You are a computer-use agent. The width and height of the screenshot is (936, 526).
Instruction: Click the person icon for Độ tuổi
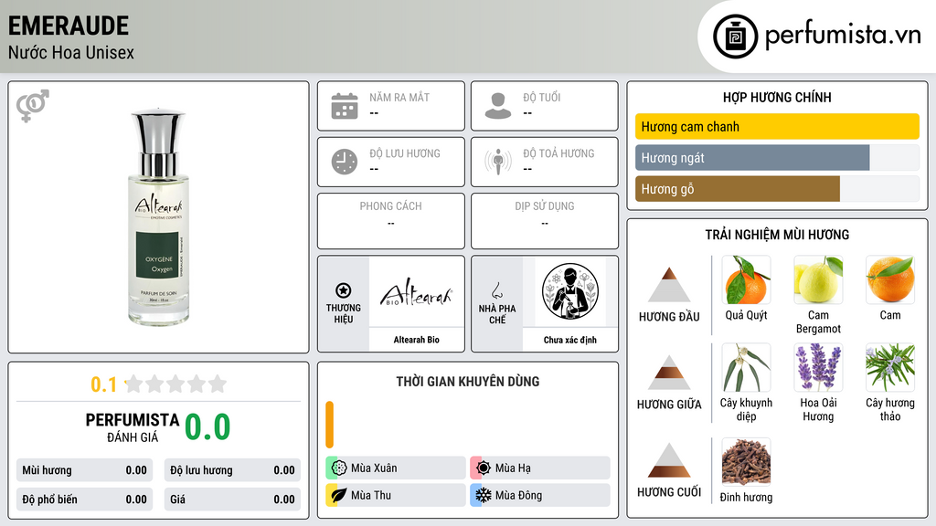click(x=498, y=106)
